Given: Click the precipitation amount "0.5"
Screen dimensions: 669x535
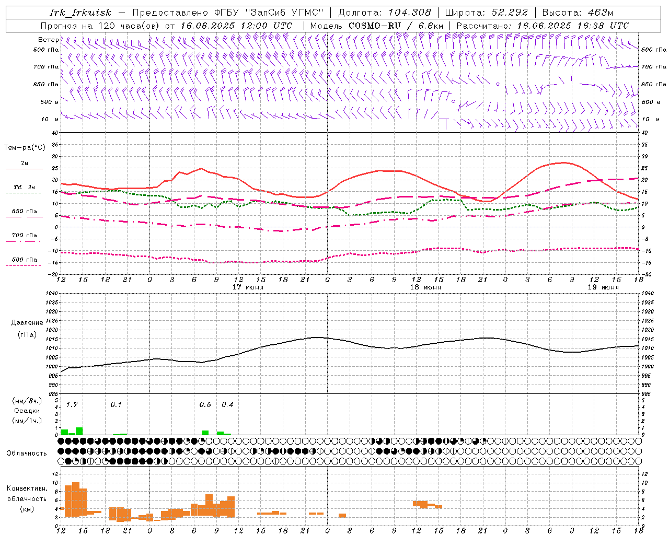Looking at the screenshot, I should 205,405.
